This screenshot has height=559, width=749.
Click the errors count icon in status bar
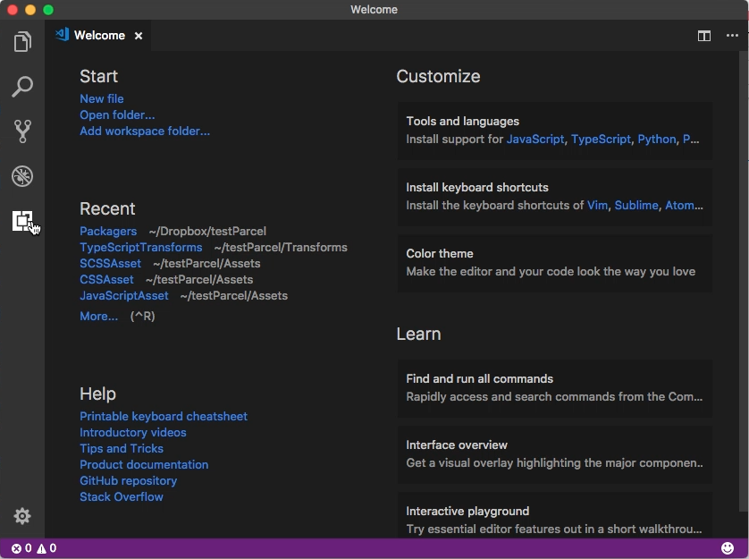click(21, 548)
